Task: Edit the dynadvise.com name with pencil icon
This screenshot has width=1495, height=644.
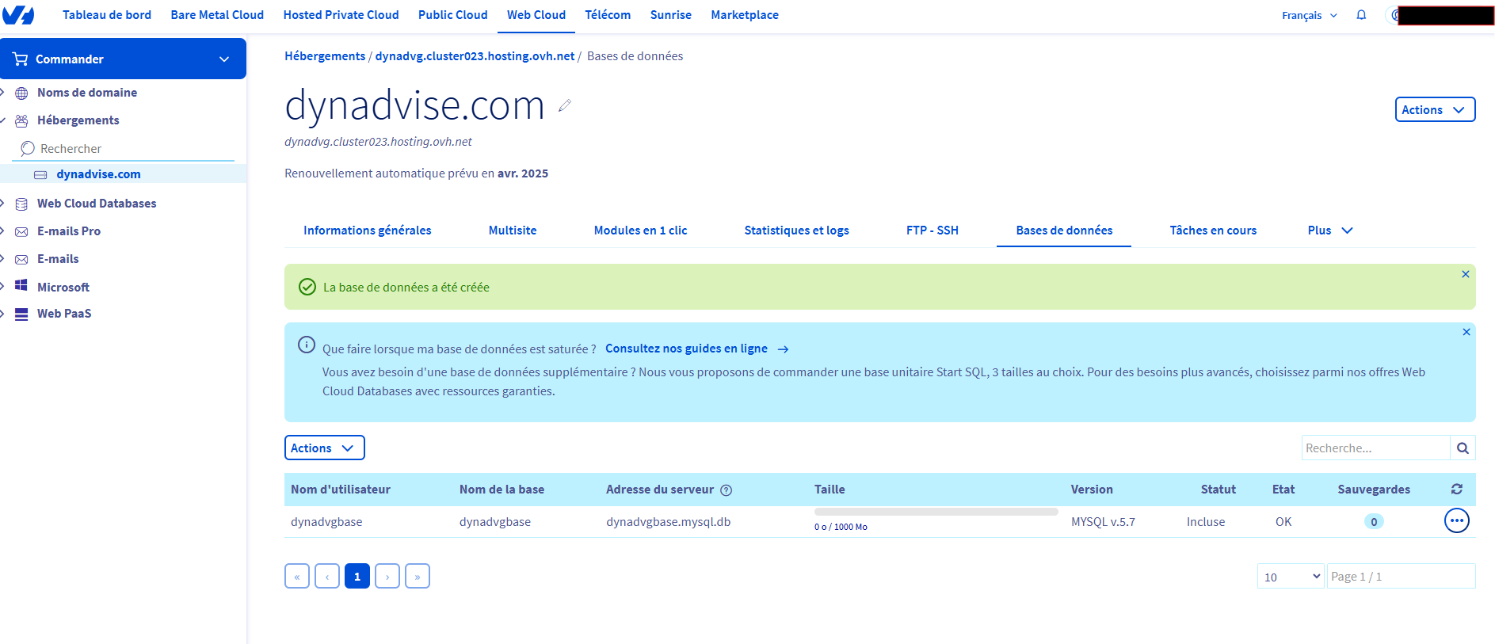Action: pos(565,105)
